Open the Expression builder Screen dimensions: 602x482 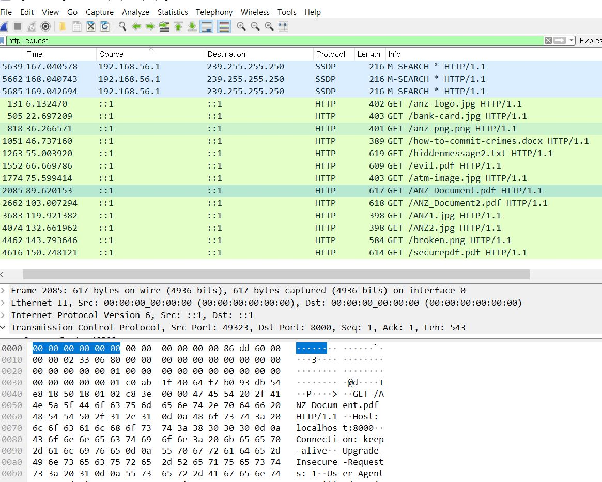click(591, 41)
